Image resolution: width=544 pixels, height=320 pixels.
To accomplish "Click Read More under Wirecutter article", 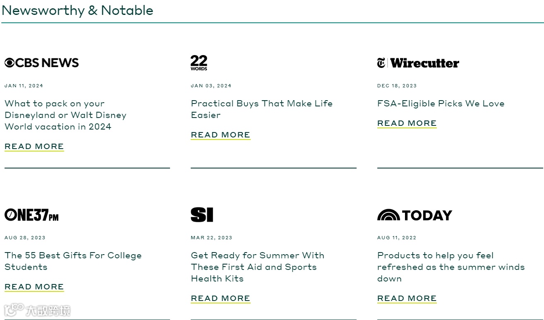I will 407,123.
